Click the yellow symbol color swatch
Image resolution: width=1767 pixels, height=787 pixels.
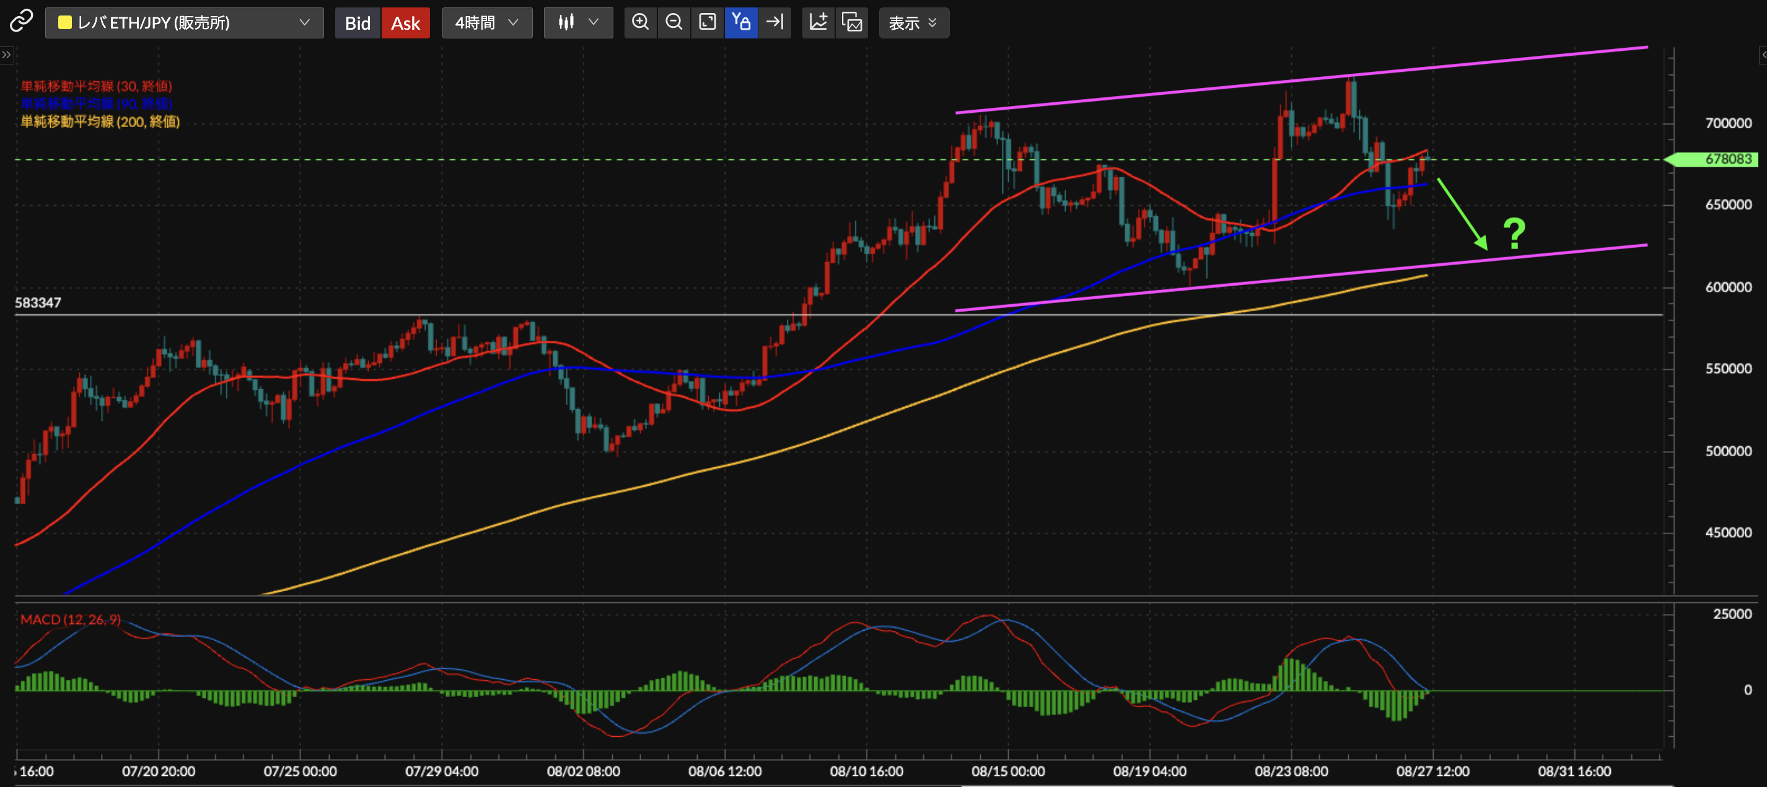coord(65,23)
